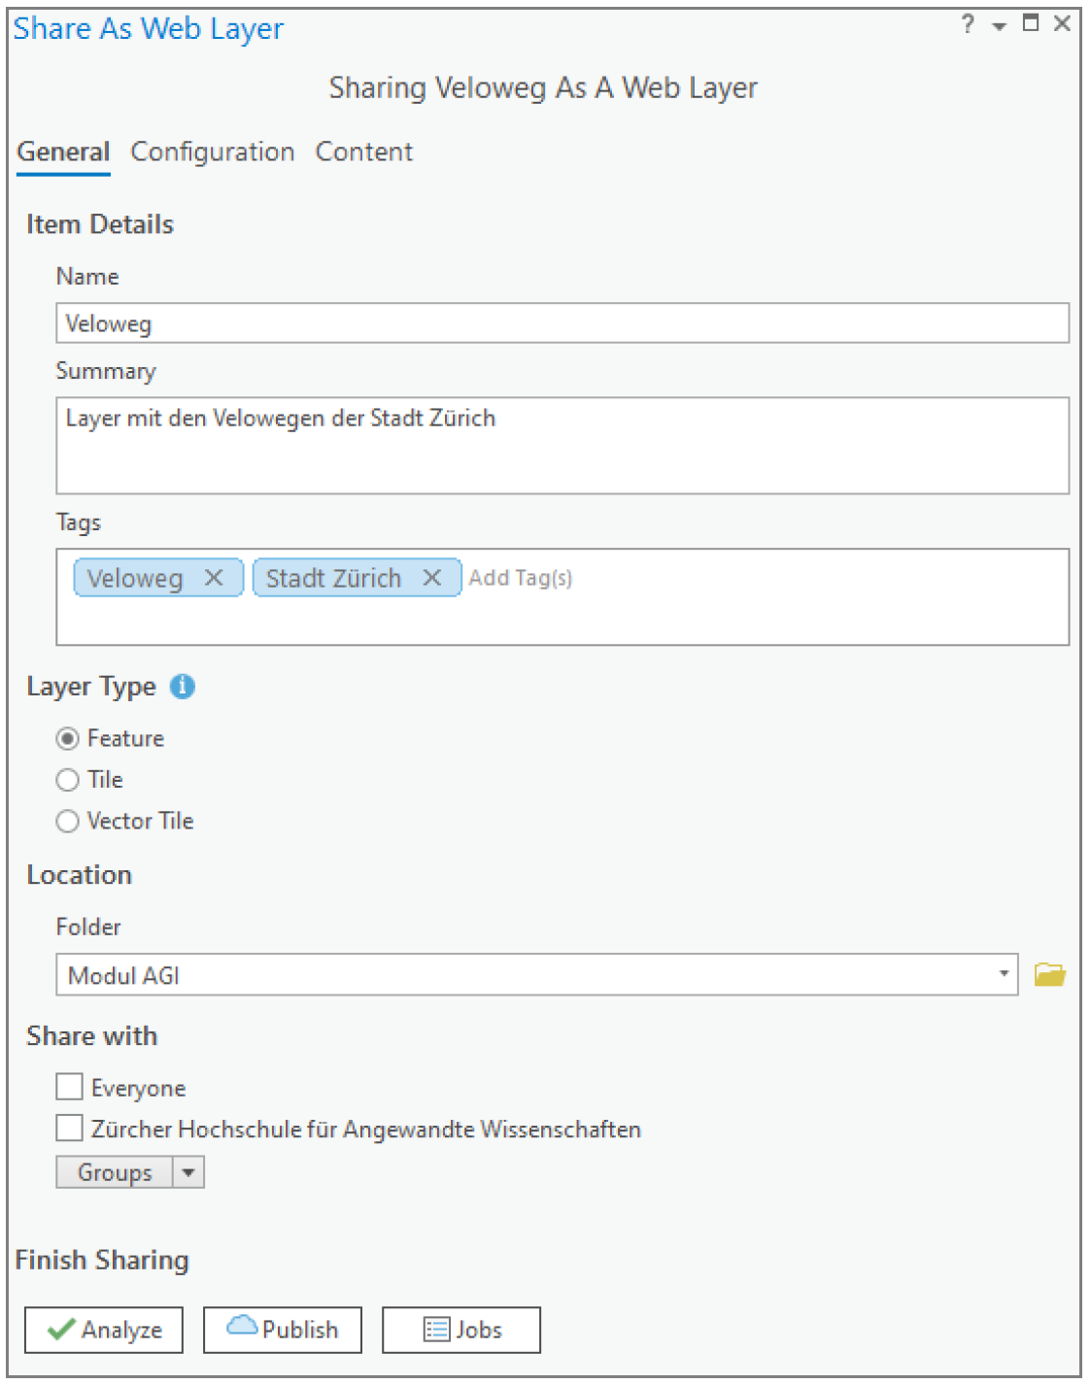
Task: Select the Feature layer type
Action: tap(67, 739)
